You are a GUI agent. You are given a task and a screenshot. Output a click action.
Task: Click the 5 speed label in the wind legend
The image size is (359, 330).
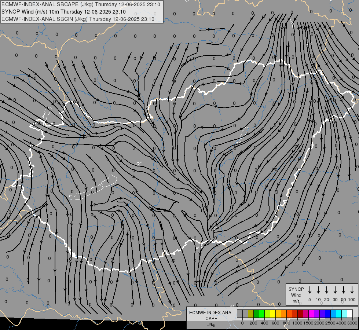309,300
